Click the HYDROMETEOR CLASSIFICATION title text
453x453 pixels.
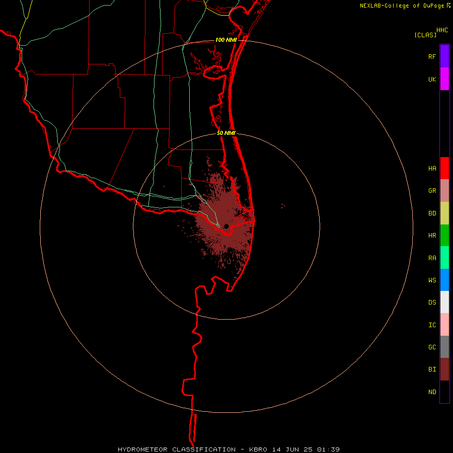coord(177,449)
